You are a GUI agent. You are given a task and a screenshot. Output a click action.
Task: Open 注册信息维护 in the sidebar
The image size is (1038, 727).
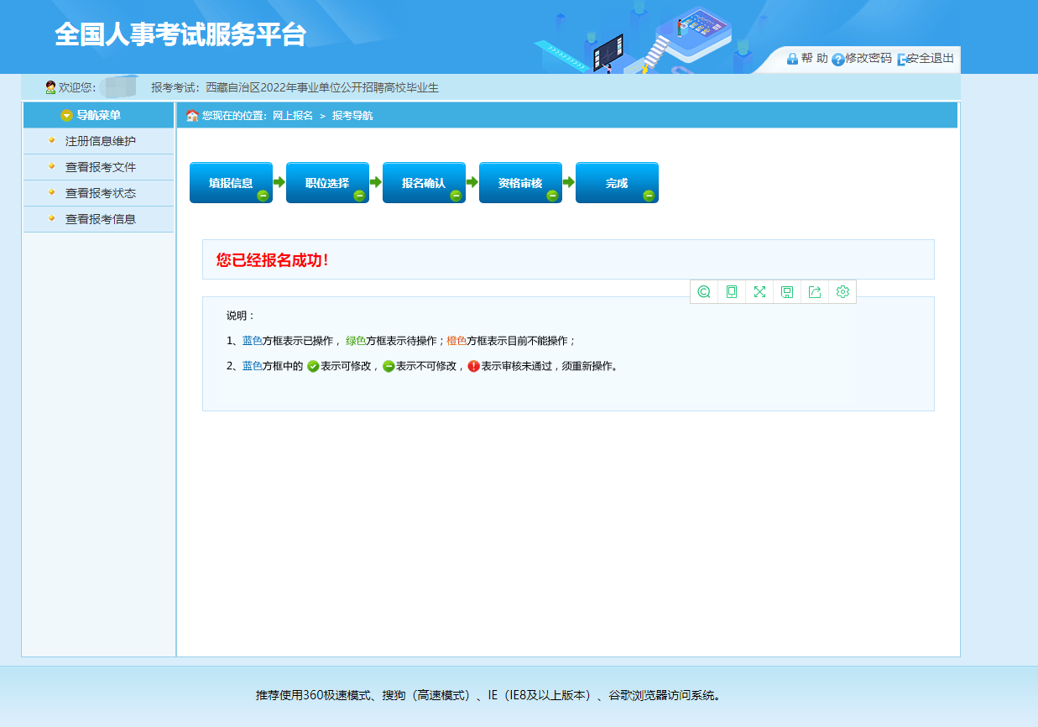pos(100,141)
